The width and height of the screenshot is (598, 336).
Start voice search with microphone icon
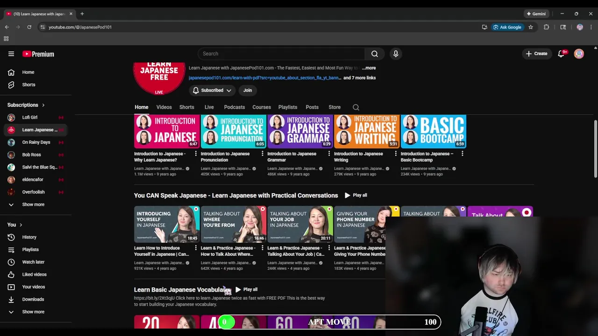tap(396, 54)
